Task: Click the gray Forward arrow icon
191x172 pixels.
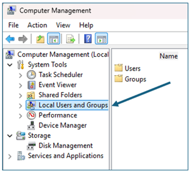Action: tap(23, 39)
